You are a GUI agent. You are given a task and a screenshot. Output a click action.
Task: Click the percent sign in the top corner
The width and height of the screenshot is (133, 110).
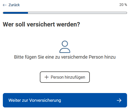[126, 5]
